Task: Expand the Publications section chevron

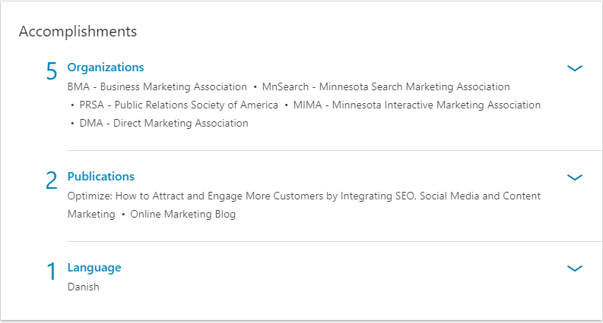Action: pyautogui.click(x=575, y=177)
